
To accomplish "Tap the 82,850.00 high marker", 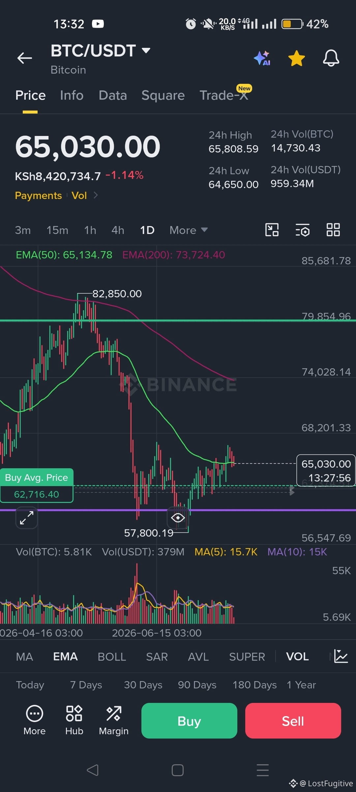I will 117,294.
